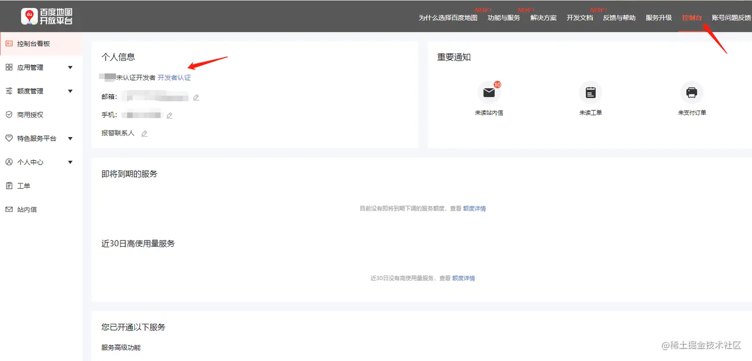Edit the 邮箱 email with pencil icon
This screenshot has height=361, width=752.
click(196, 97)
